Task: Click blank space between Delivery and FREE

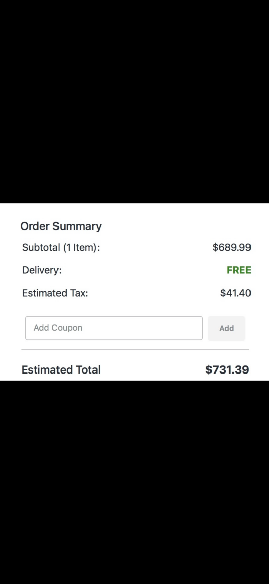Action: [x=145, y=270]
